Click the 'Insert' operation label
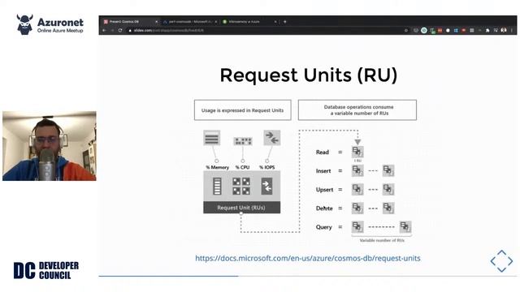 click(323, 171)
